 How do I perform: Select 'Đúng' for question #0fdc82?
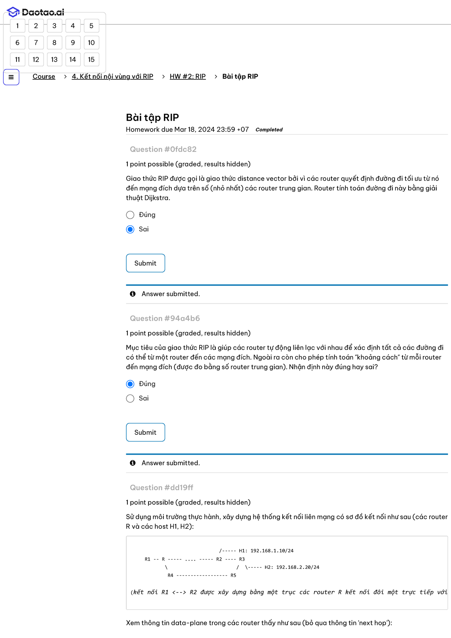point(130,215)
